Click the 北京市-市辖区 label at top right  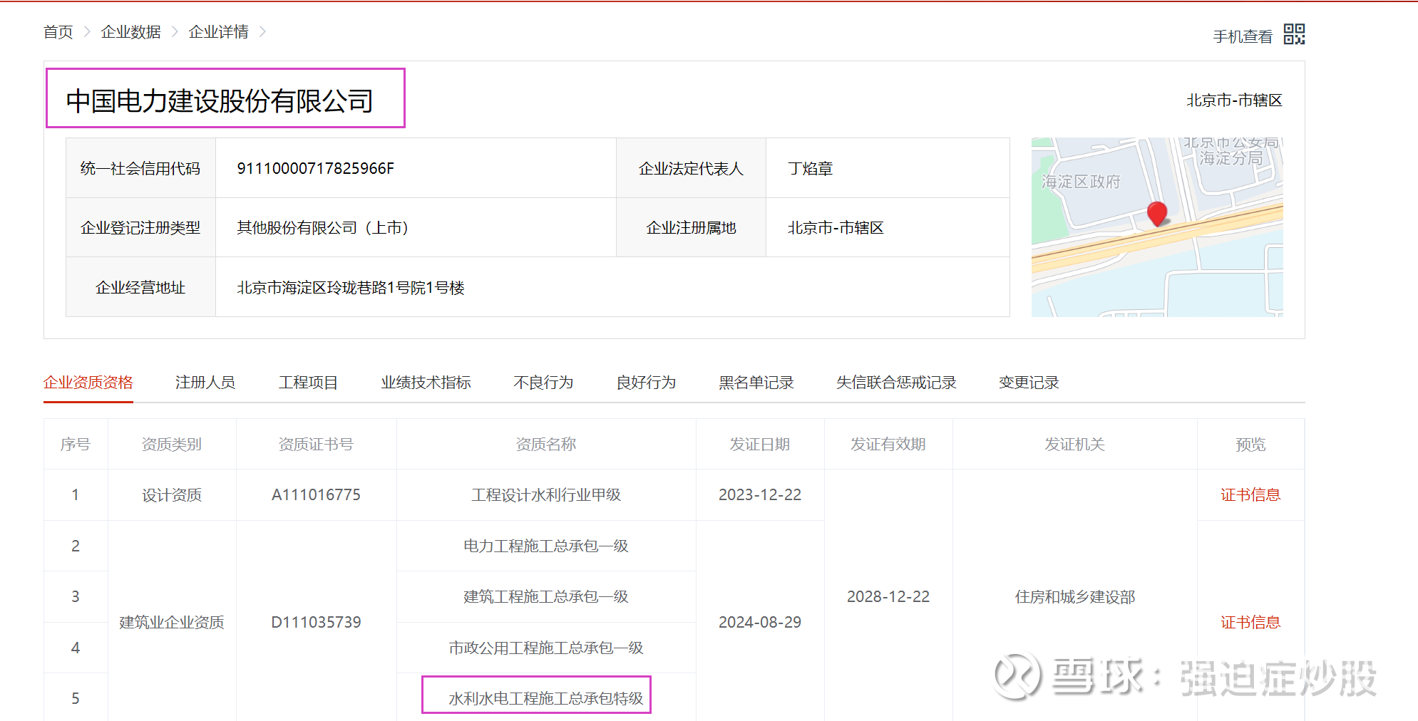1234,100
